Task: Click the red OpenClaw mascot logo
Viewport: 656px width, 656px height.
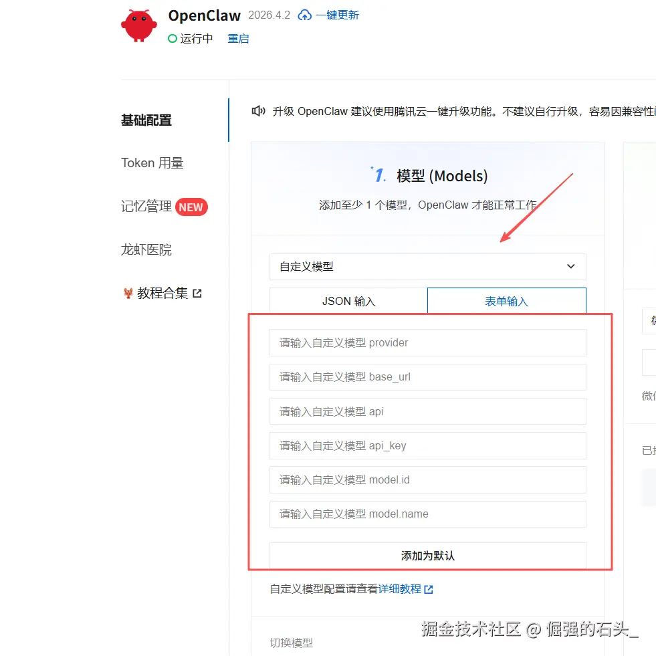Action: pyautogui.click(x=139, y=25)
